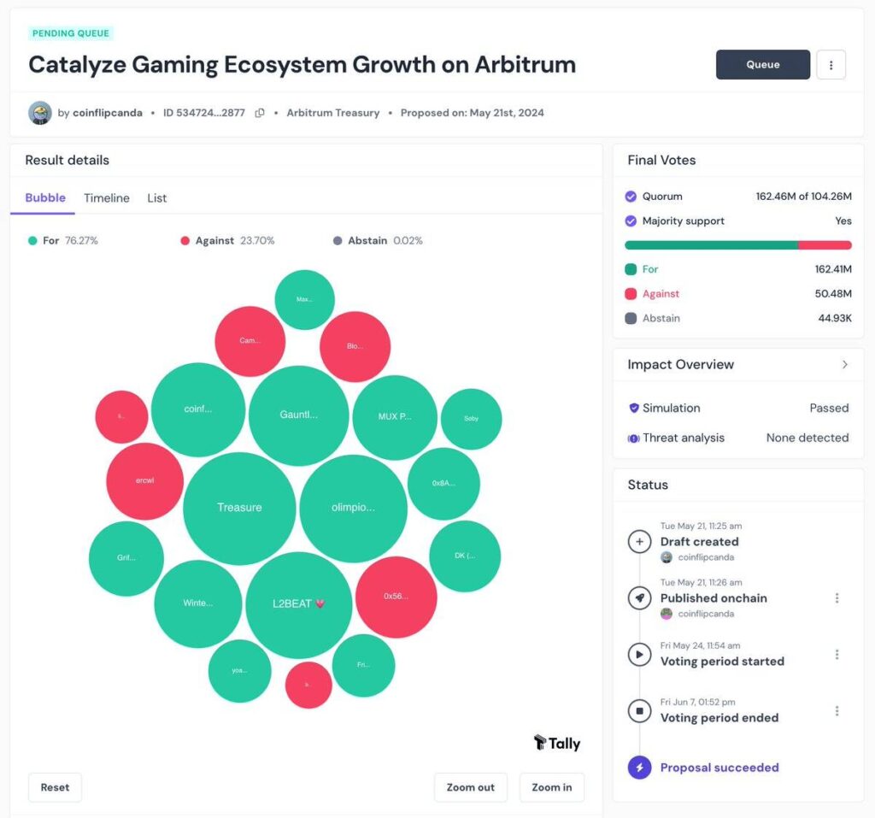The height and width of the screenshot is (818, 875).
Task: Click the Queue button
Action: [763, 65]
